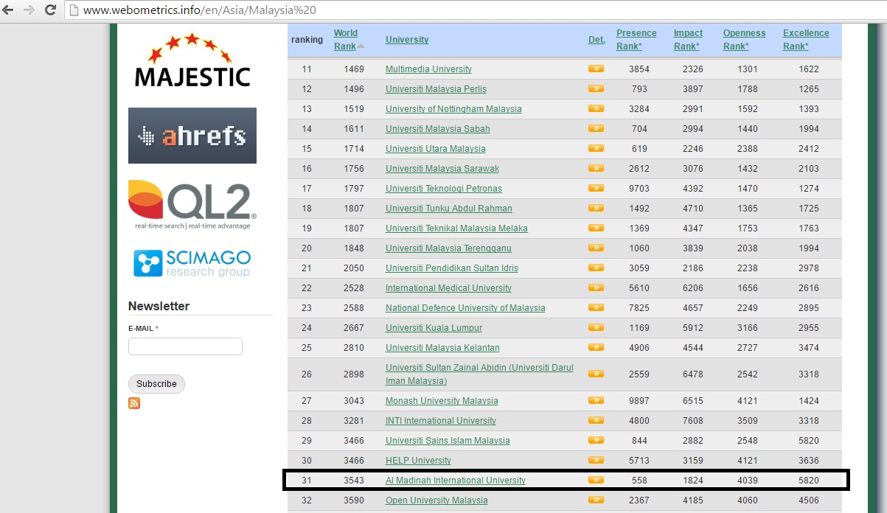Image resolution: width=887 pixels, height=513 pixels.
Task: Reload the page with refresh icon
Action: (x=51, y=10)
